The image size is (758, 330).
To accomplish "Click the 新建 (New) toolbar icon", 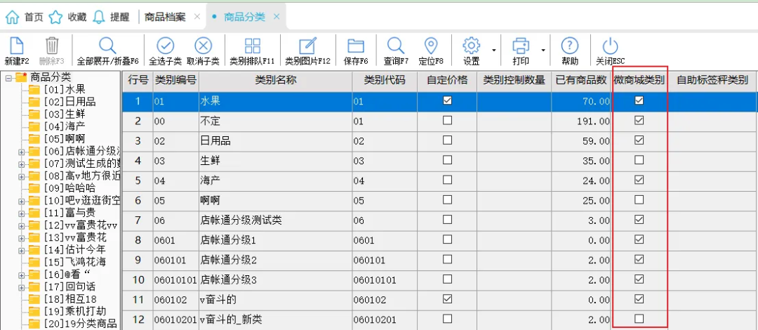I will (15, 46).
